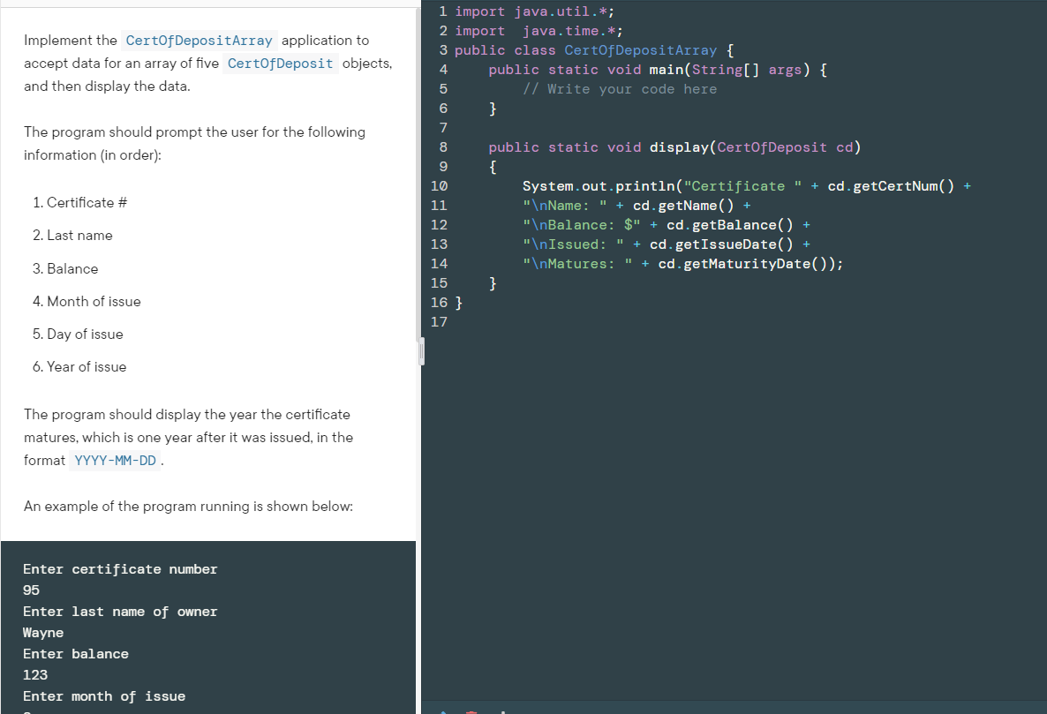Screen dimensions: 1047x714
Task: Select the CertOfDepositArray code chip in instructions
Action: click(200, 40)
